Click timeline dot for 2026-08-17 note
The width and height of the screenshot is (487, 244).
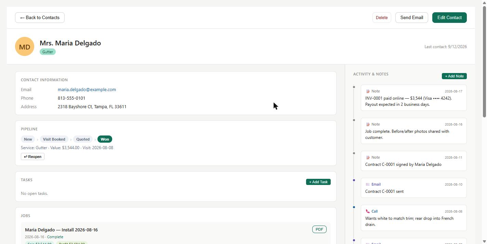pos(354,87)
